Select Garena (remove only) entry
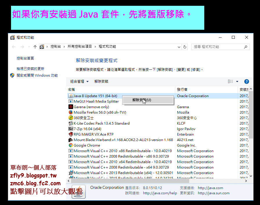The image size is (260, 205). click(91, 107)
